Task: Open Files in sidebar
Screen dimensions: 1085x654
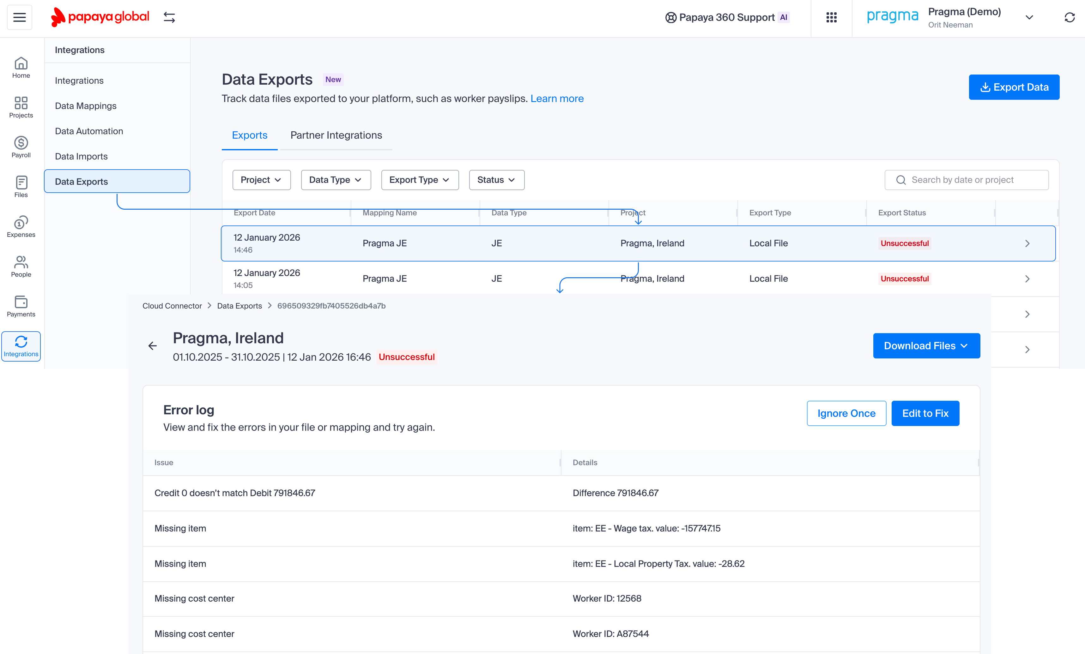Action: point(21,187)
